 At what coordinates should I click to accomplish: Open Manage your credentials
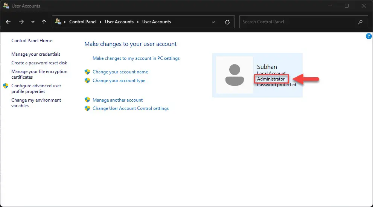point(36,54)
